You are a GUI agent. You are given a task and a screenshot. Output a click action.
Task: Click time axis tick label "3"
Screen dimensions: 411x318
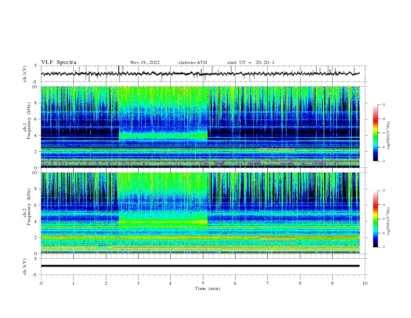[x=138, y=283]
